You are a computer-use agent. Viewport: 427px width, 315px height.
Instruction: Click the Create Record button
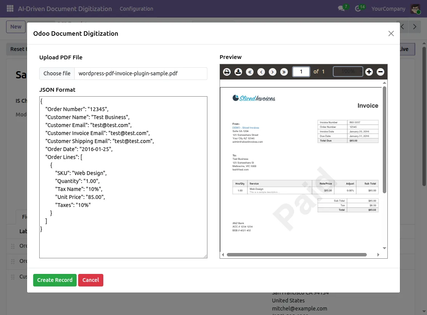55,280
